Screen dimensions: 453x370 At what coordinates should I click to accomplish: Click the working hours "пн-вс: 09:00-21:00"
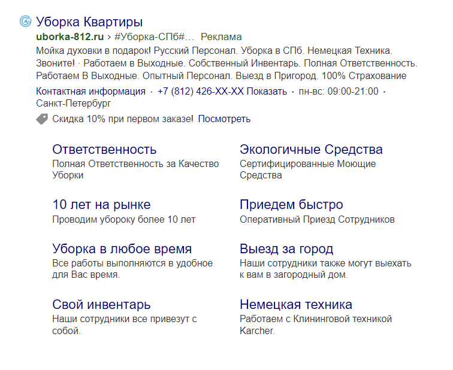click(339, 92)
